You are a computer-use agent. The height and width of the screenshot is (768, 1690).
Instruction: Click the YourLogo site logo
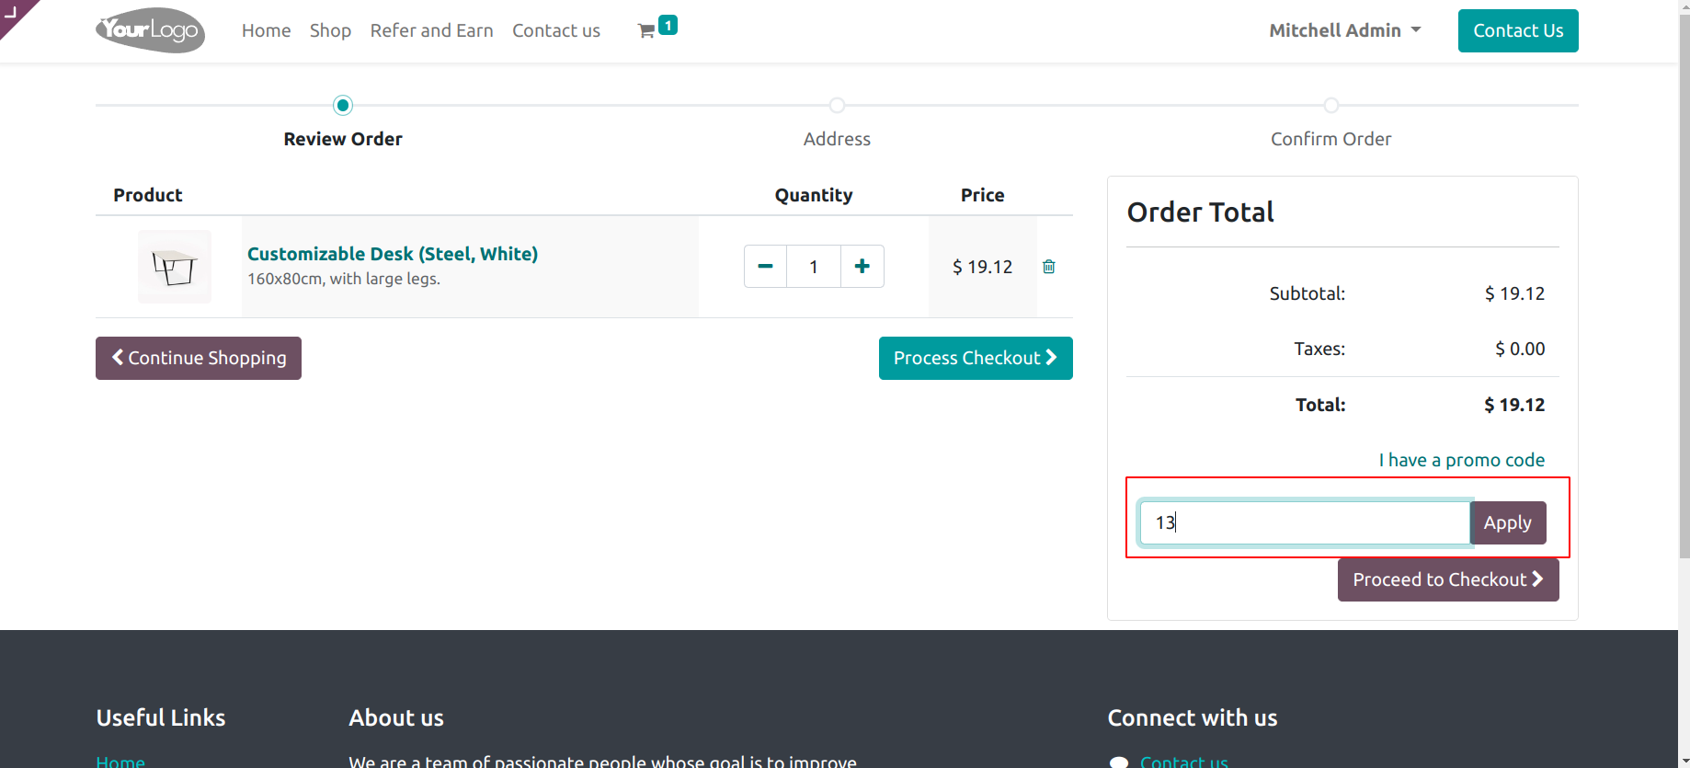tap(150, 30)
